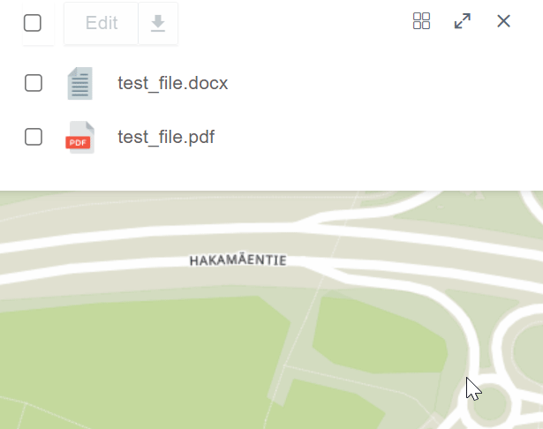The width and height of the screenshot is (543, 429).
Task: Click the grey document icon for test_file.docx
Action: point(80,84)
